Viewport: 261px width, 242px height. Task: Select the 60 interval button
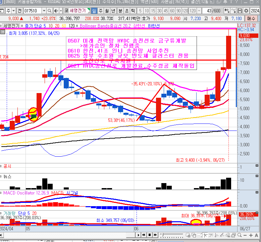point(172,11)
